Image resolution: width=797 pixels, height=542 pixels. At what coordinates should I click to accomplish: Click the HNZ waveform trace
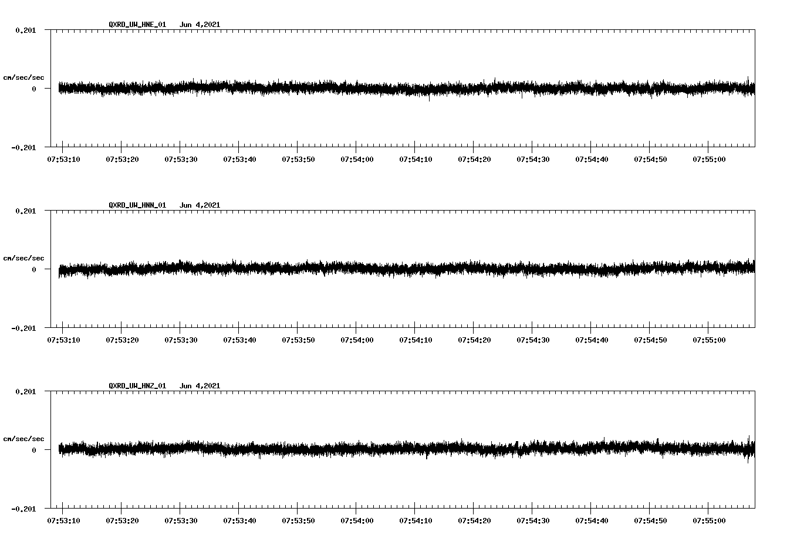(x=407, y=449)
